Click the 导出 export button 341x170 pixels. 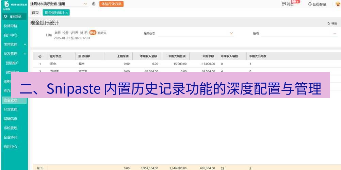point(332,23)
